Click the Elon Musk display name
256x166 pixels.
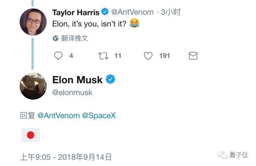tap(77, 80)
